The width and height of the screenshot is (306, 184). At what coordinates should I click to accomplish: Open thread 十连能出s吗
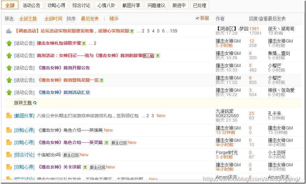pyautogui.click(x=49, y=155)
